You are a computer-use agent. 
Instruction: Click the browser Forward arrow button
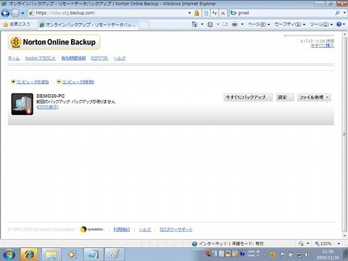[15, 13]
